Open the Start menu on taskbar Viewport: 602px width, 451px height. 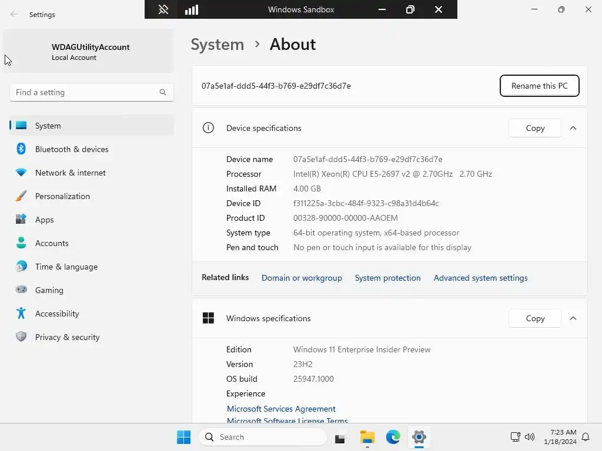183,437
